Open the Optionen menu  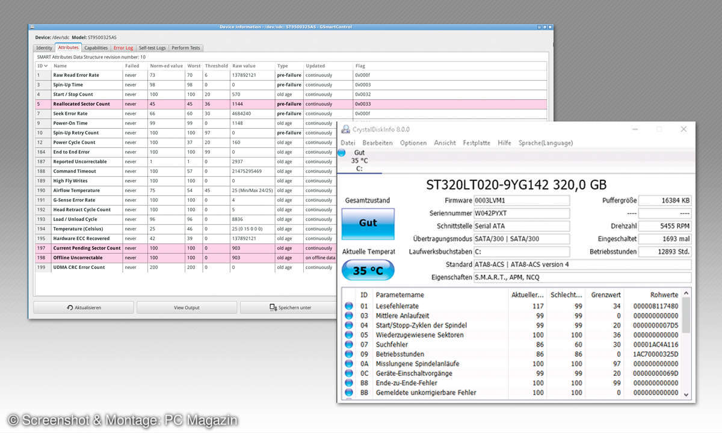tap(413, 143)
